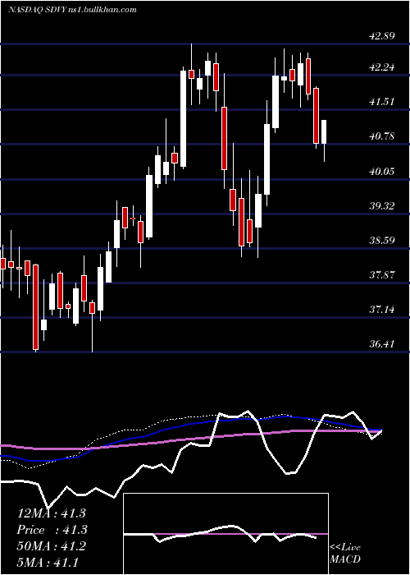Click the 37.14 price axis label
The height and width of the screenshot is (575, 410).
382,310
